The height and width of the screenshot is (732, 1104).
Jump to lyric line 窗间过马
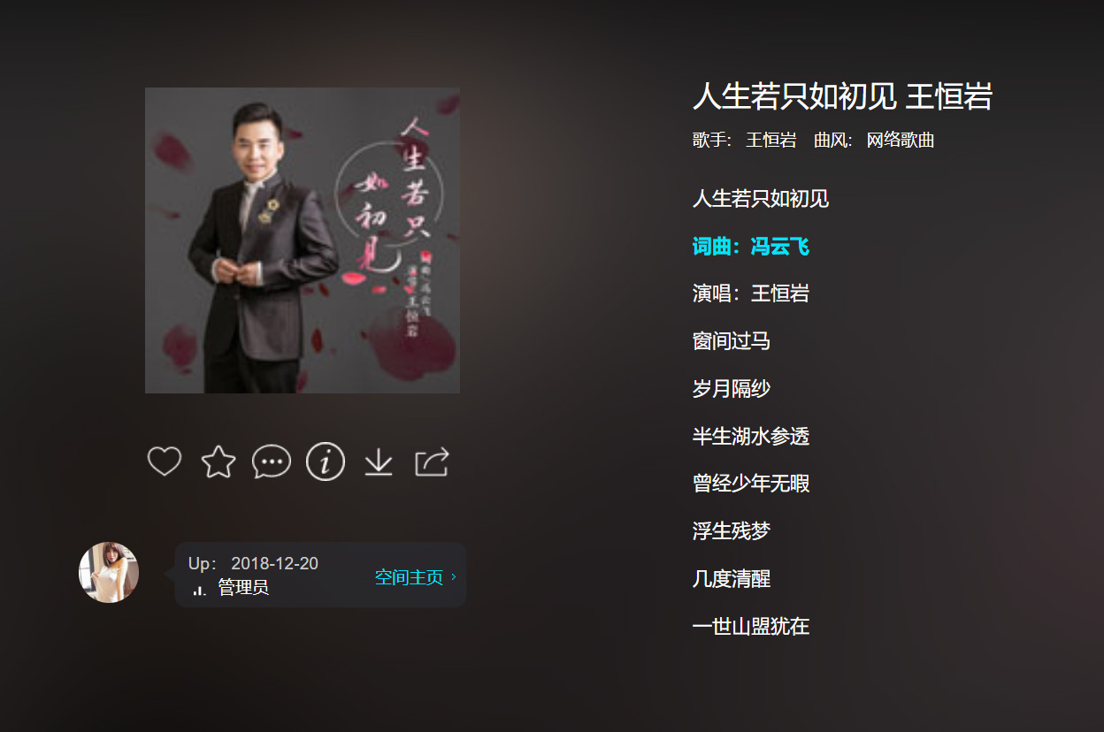pos(732,341)
